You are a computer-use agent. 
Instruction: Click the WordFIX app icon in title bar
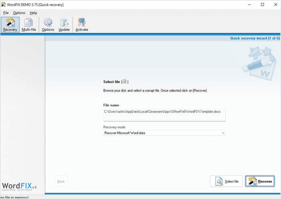coord(4,4)
